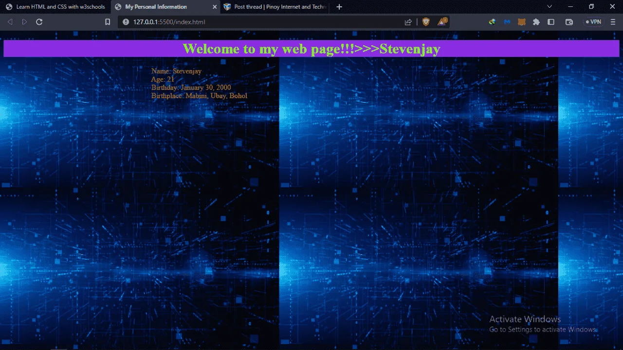This screenshot has height=350, width=623.
Task: Open site info icon beside the URL
Action: 126,22
